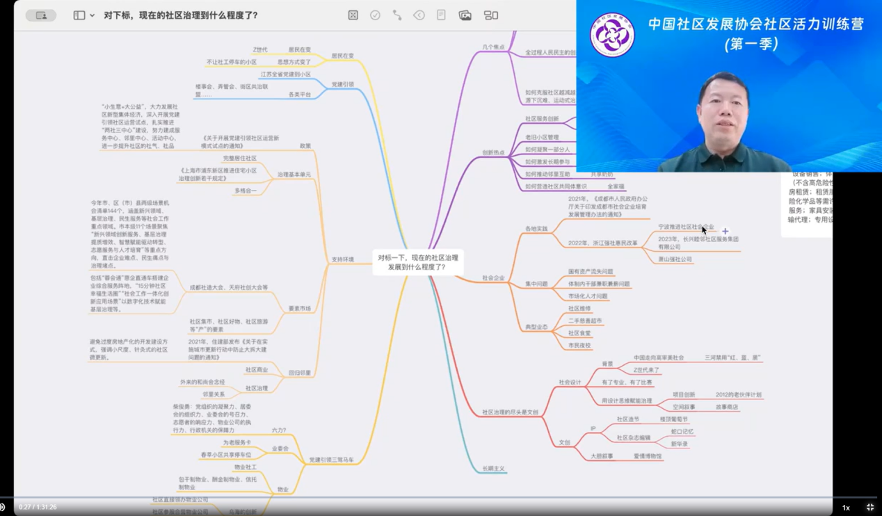
Task: Click the 二手慈善超市 node
Action: coord(585,321)
